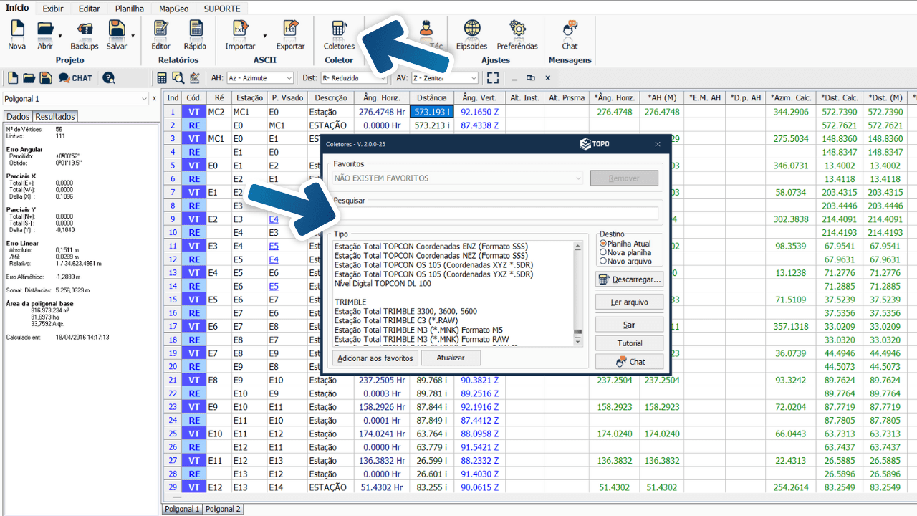This screenshot has width=917, height=516.
Task: Click Chat button in Coletores dialog
Action: [629, 362]
